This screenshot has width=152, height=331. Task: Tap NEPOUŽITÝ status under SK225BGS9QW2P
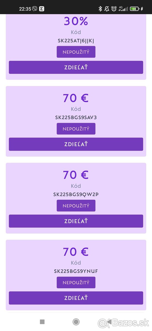(76, 206)
